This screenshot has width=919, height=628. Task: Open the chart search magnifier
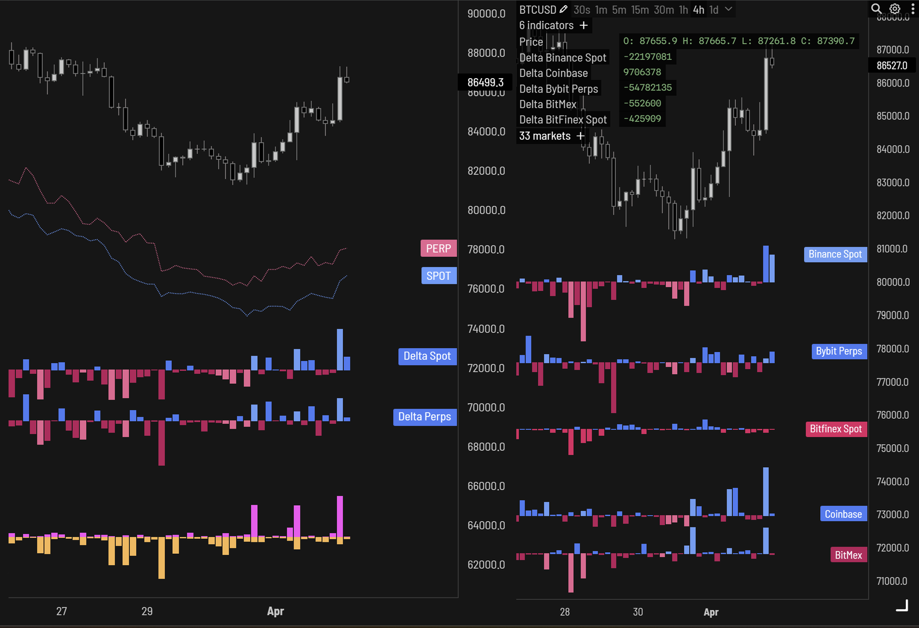click(x=876, y=9)
